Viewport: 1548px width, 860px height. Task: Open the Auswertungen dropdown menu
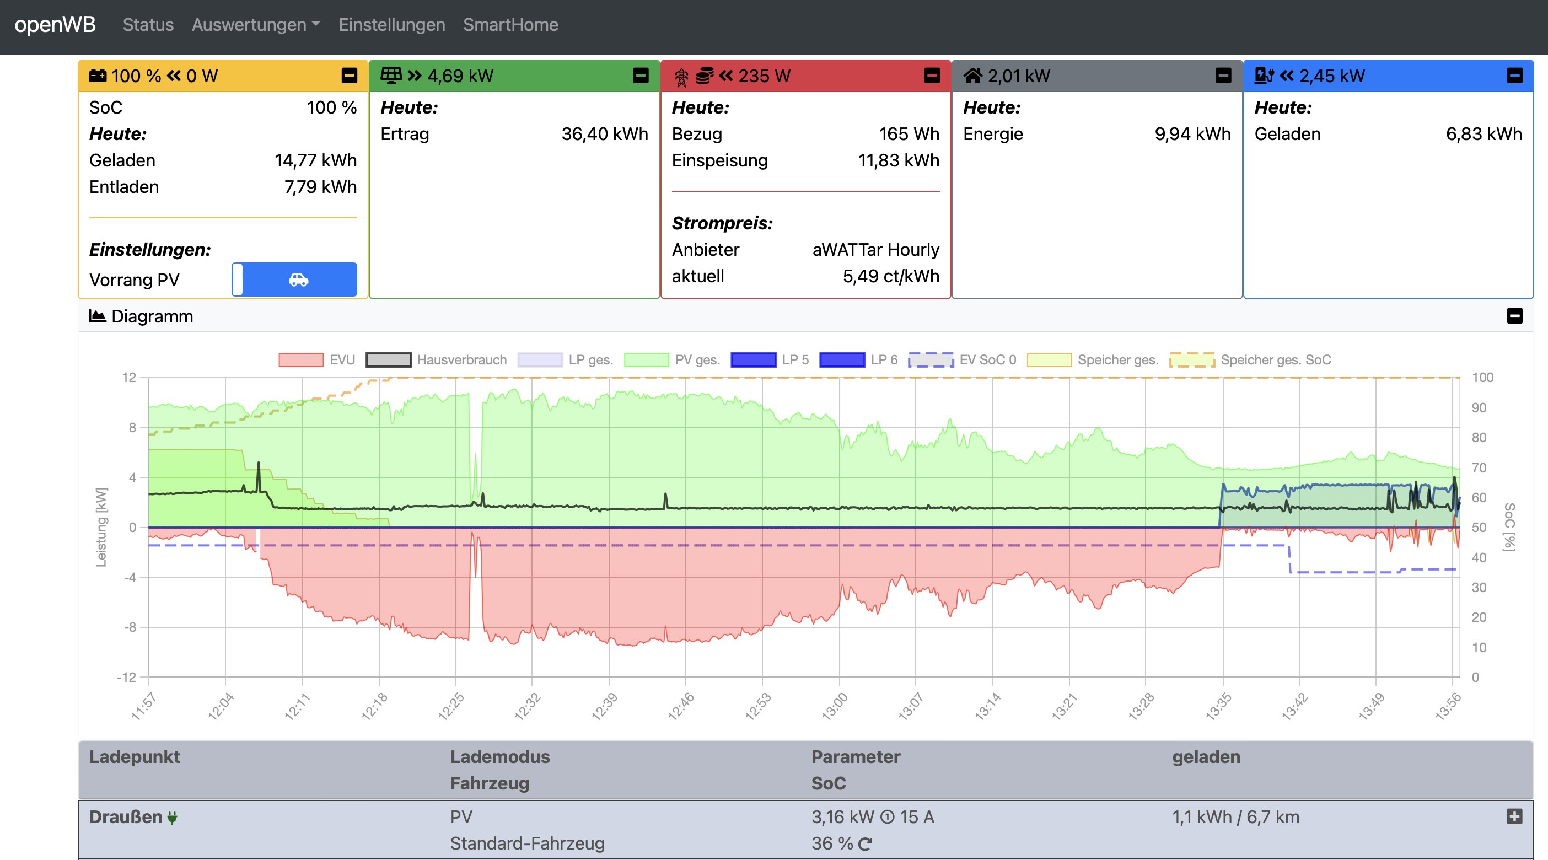pyautogui.click(x=255, y=25)
